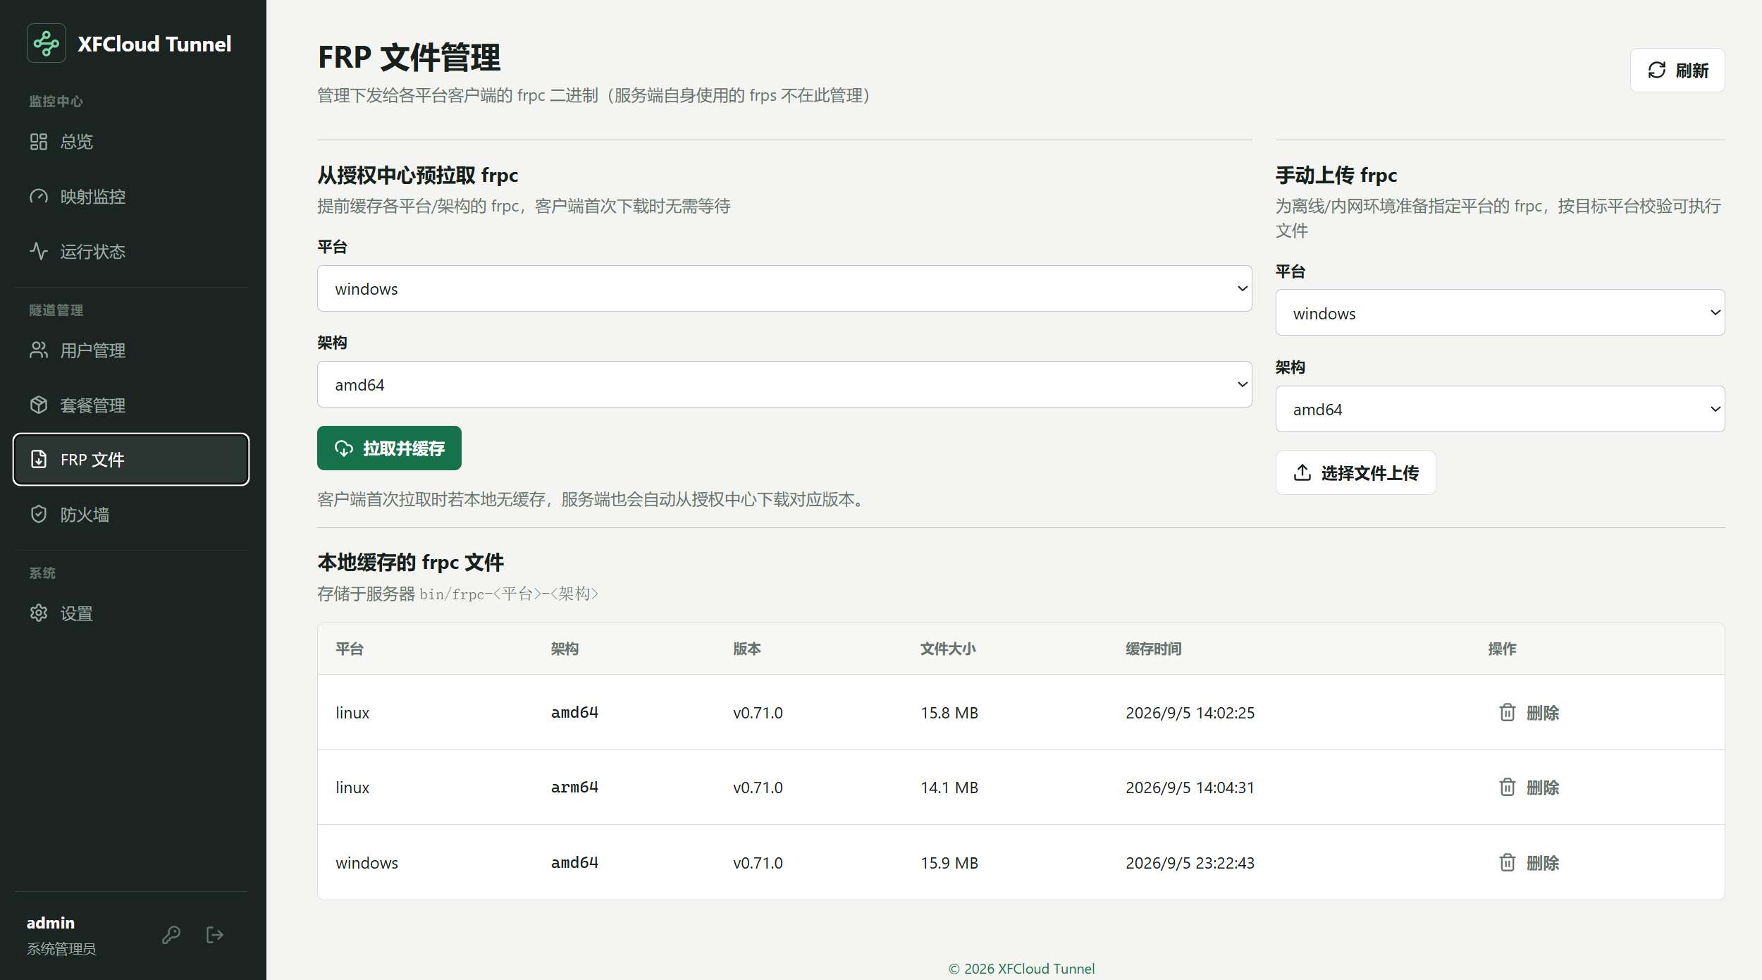Click the arm64 architecture cell
The image size is (1762, 980).
click(x=574, y=788)
